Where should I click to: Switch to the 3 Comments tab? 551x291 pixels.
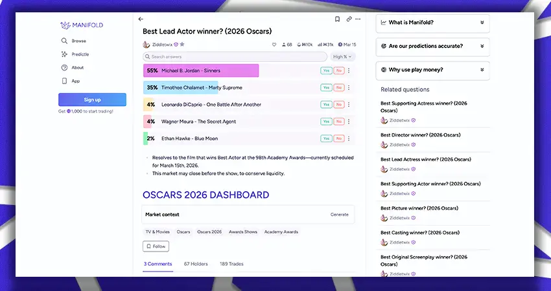(x=158, y=264)
